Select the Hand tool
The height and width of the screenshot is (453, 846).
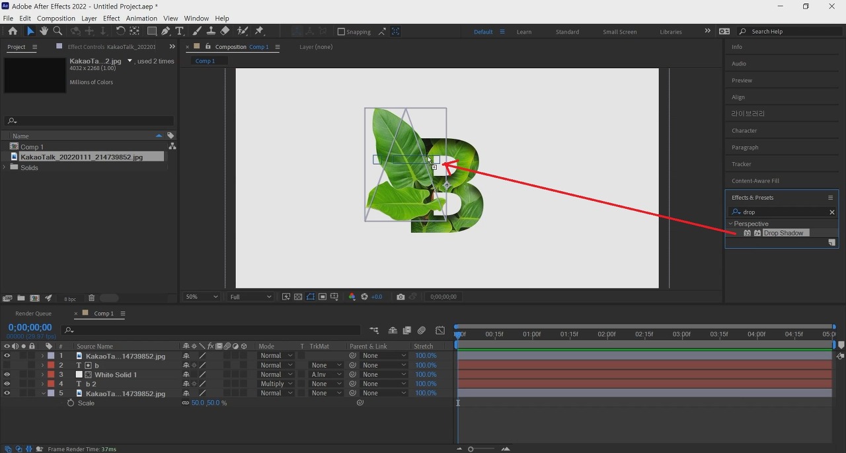44,31
